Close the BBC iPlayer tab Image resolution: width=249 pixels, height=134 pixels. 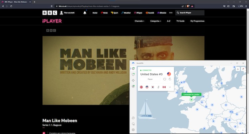30,2
